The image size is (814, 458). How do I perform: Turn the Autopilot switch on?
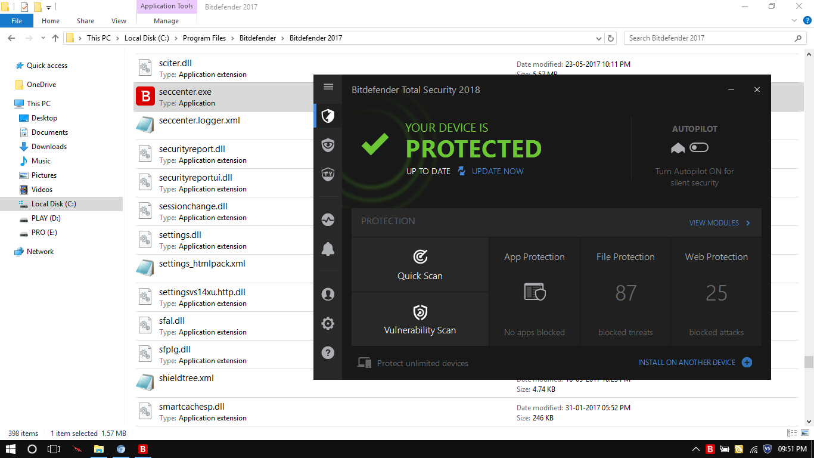(699, 147)
